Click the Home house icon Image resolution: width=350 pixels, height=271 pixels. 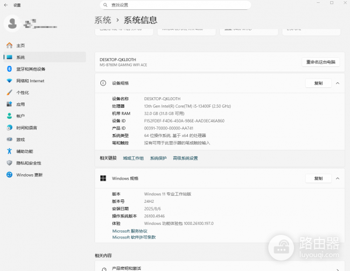(x=9, y=45)
